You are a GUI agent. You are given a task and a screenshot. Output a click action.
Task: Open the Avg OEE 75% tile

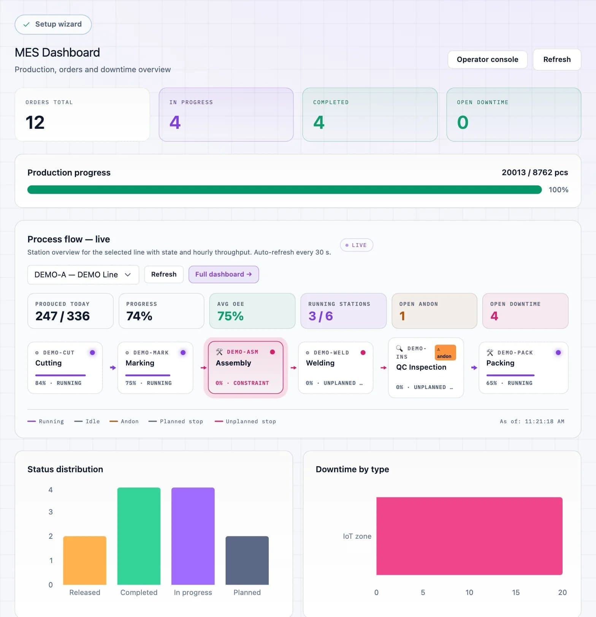tap(252, 311)
